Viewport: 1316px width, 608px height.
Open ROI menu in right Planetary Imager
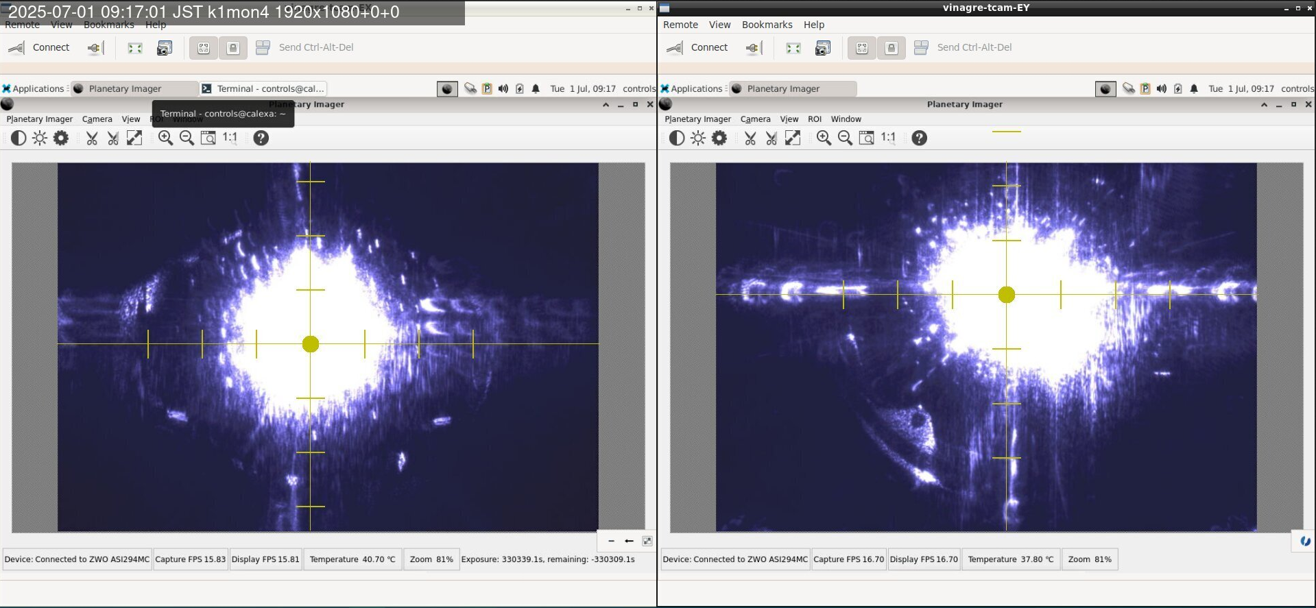814,119
